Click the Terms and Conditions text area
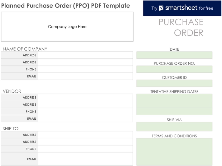This screenshot has width=222, height=166. tap(174, 152)
